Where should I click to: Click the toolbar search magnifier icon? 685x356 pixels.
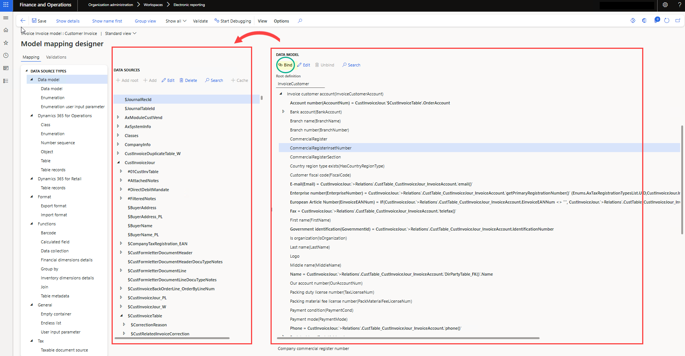coord(300,21)
